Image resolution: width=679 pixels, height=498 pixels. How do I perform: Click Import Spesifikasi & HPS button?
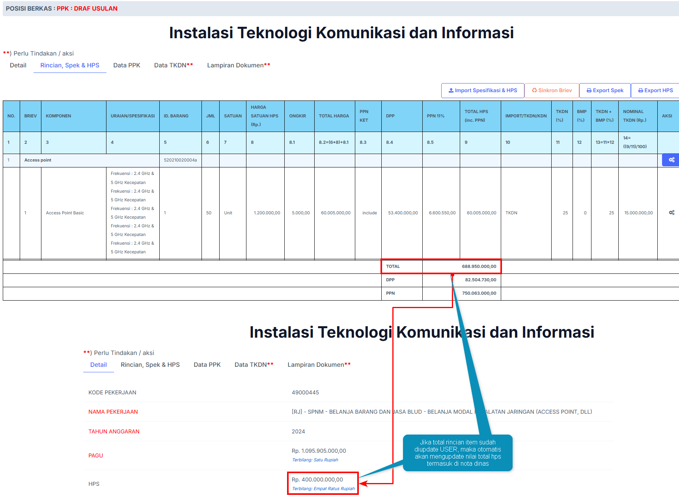pyautogui.click(x=482, y=91)
